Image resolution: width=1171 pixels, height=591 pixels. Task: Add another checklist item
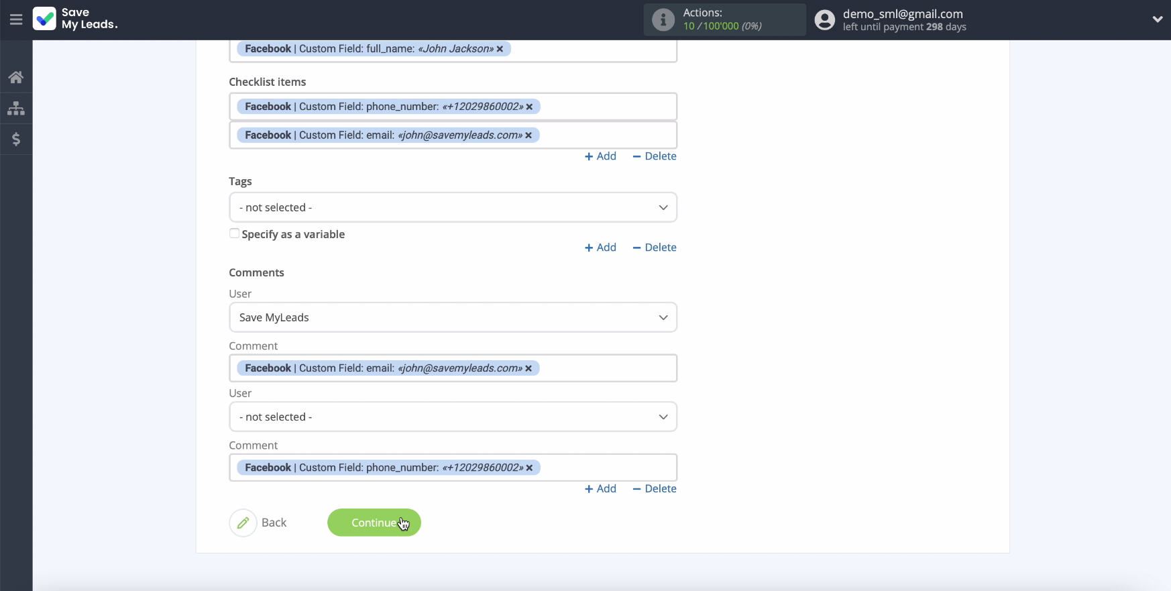pos(600,156)
